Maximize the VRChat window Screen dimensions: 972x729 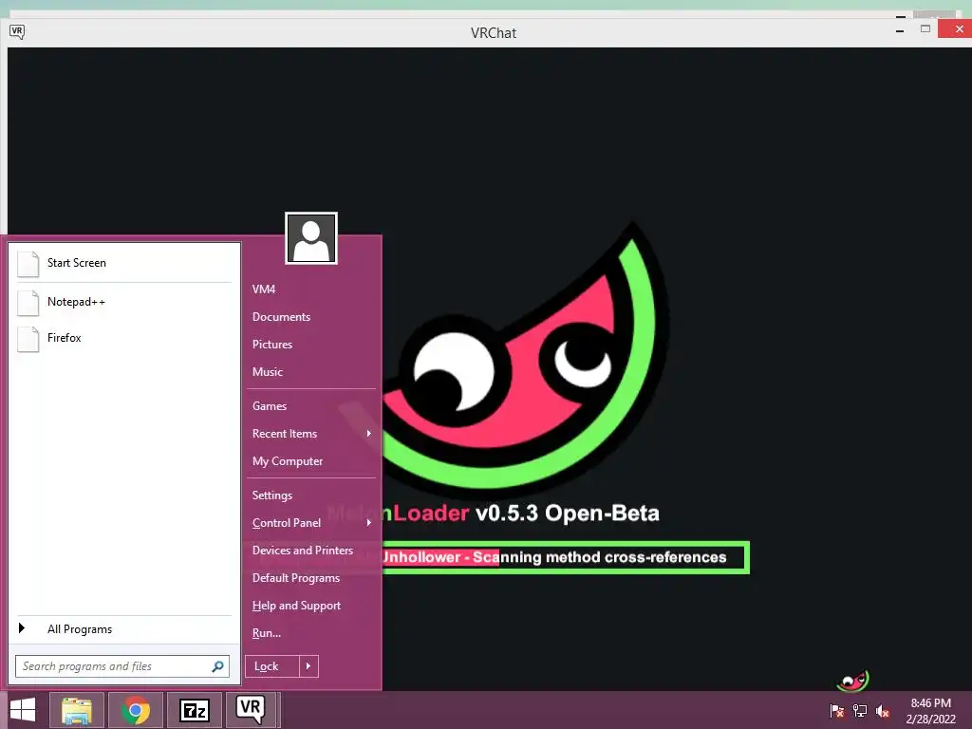925,29
